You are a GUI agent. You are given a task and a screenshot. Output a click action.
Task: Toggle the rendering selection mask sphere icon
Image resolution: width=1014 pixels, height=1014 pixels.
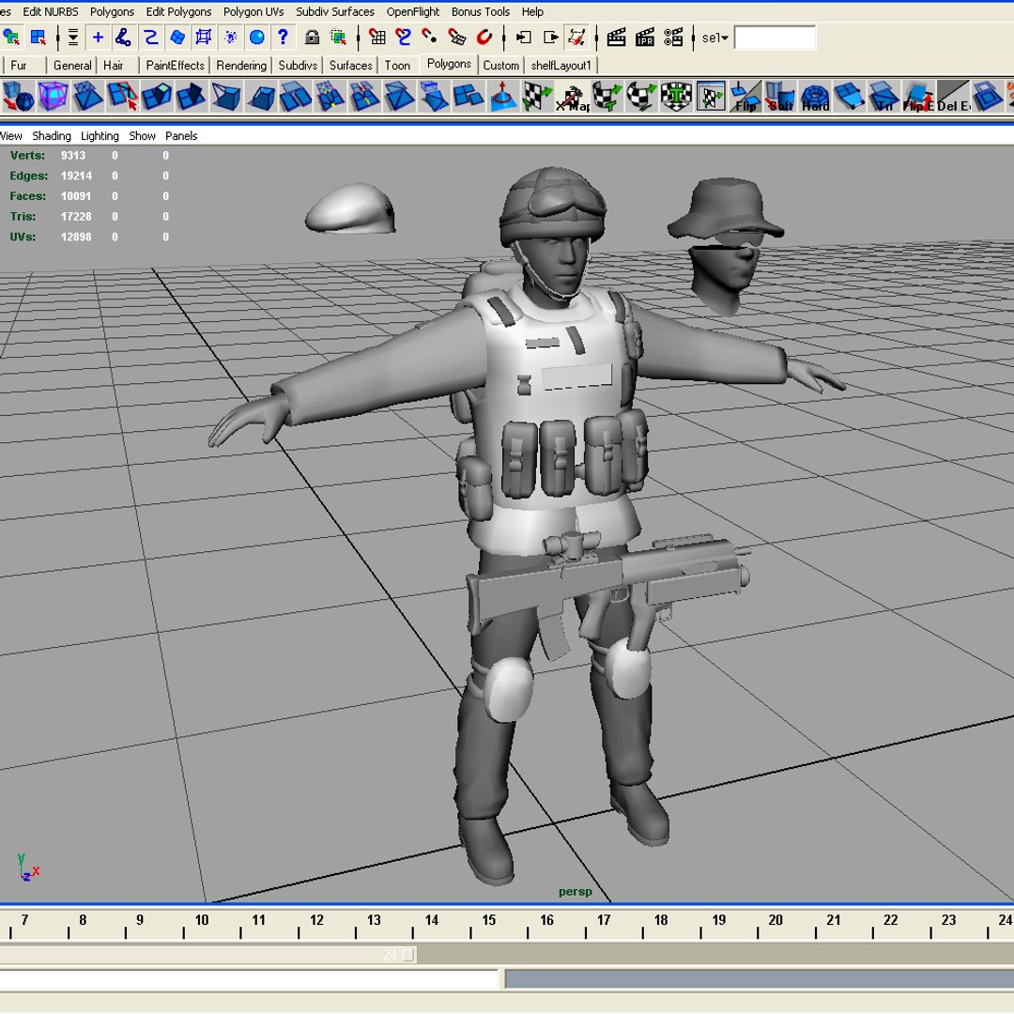256,38
